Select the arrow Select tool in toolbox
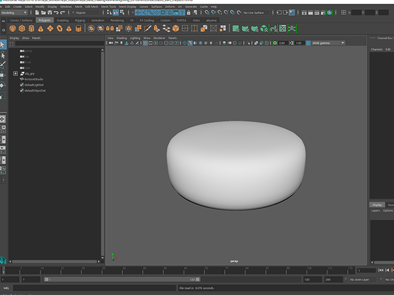 (x=2, y=45)
